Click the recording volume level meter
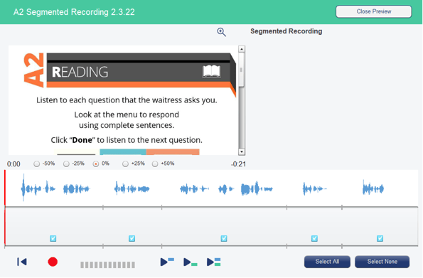Screen dimensions: 423x278 coord(107,264)
